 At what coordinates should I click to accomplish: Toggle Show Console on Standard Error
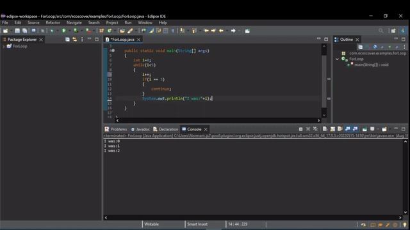point(355,129)
